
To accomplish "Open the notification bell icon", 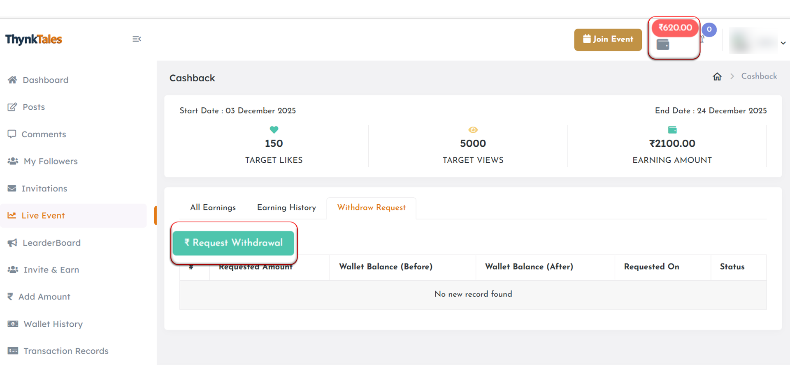I will point(702,39).
